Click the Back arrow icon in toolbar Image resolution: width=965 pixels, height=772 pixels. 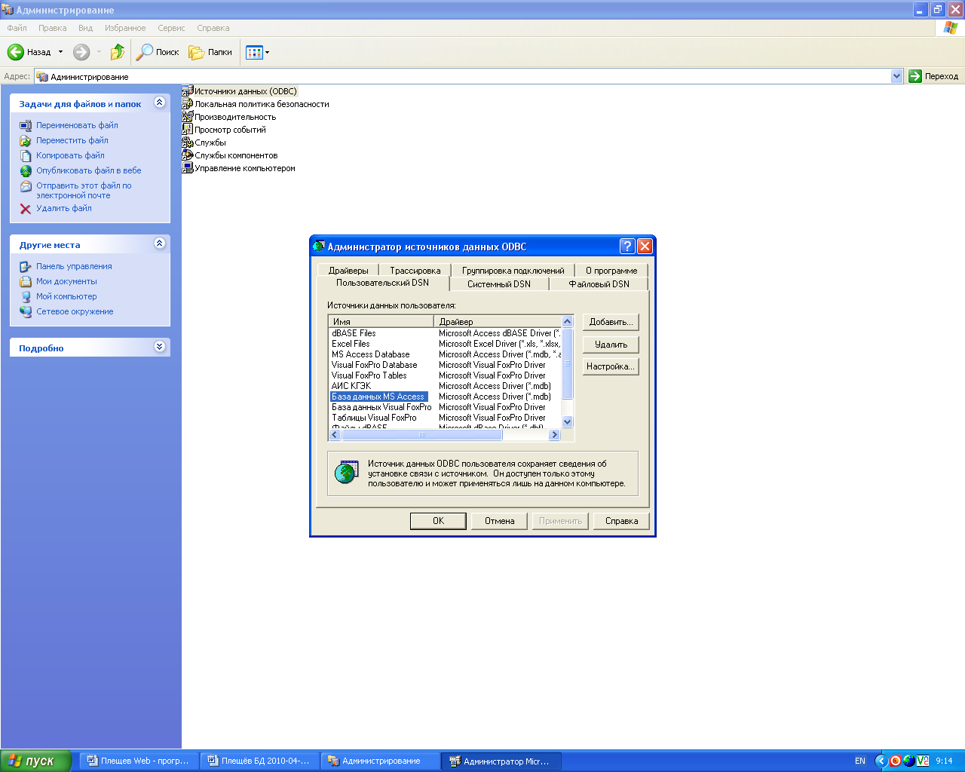click(16, 52)
